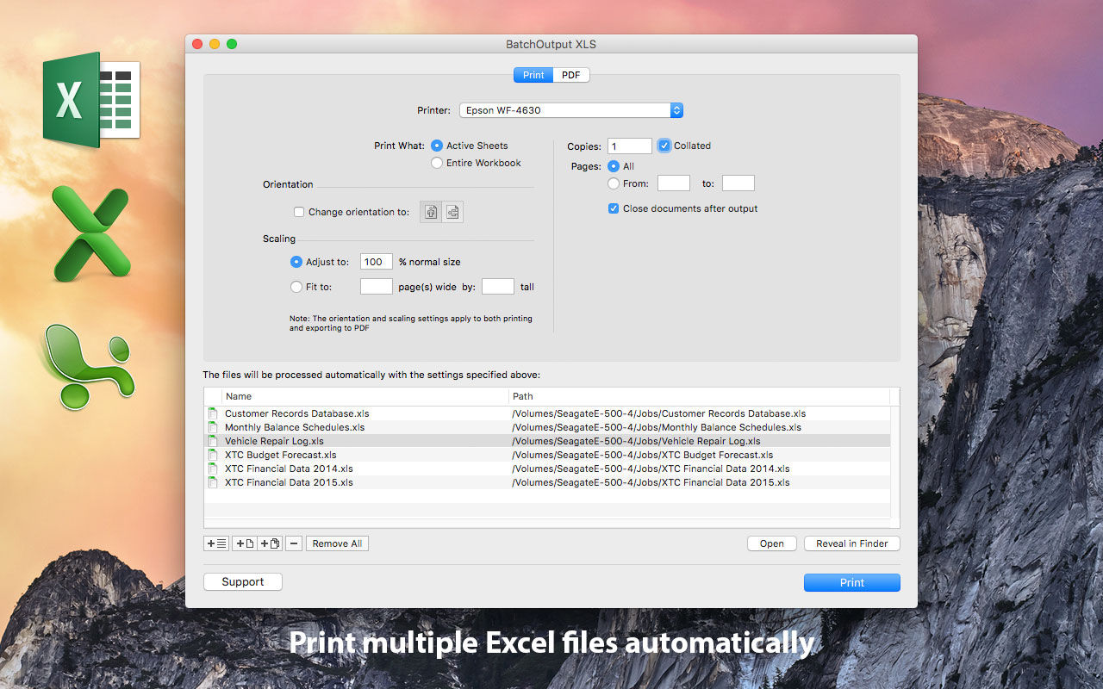1103x689 pixels.
Task: Click path ending XTC Financial Data 2015.xls
Action: click(651, 482)
